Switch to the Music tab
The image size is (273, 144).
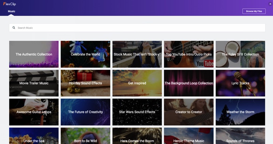point(12,11)
